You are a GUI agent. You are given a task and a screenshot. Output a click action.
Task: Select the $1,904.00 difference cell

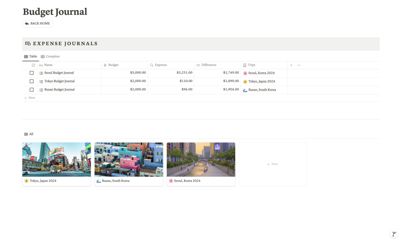tap(218, 90)
